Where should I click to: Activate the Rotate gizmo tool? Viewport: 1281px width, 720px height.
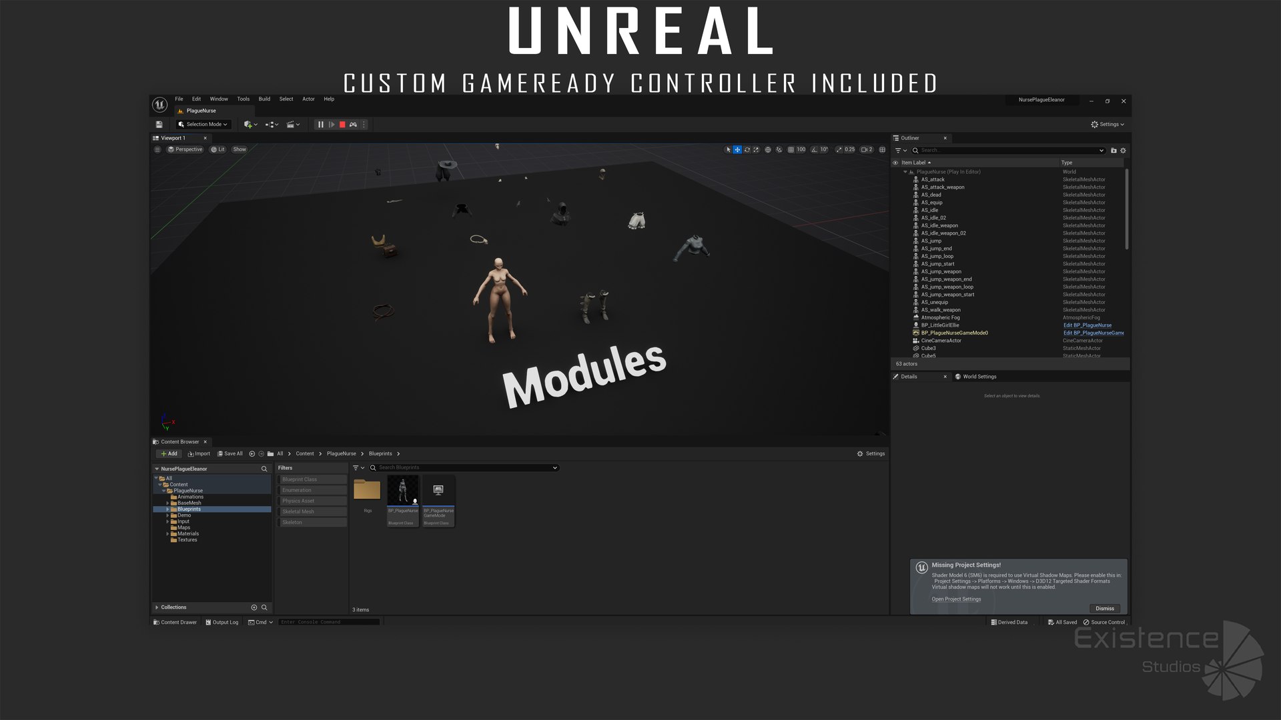747,150
